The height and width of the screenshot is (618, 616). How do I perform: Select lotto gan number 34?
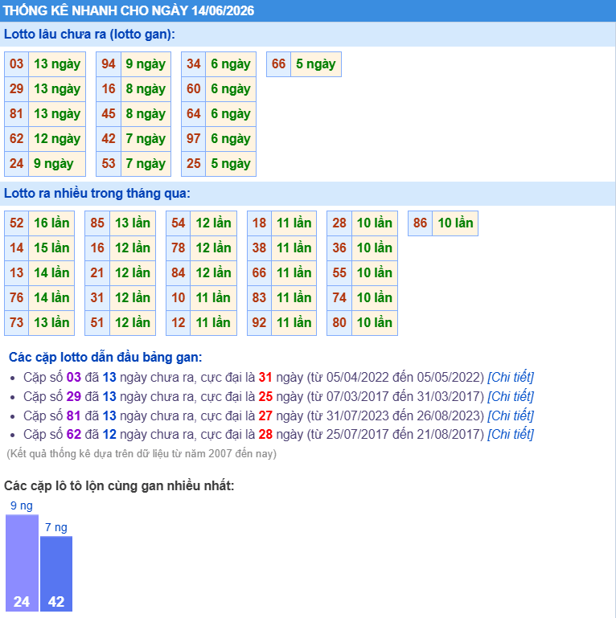[x=194, y=63]
